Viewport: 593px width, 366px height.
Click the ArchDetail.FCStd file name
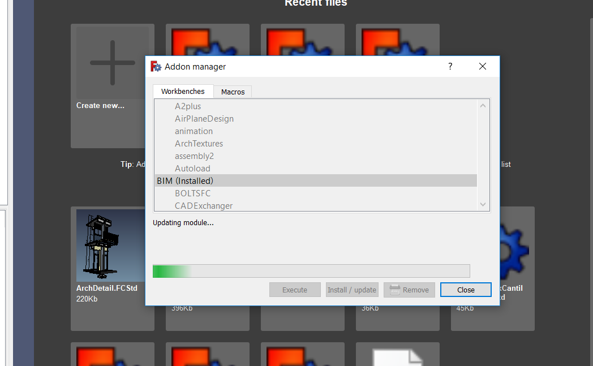[x=106, y=288]
